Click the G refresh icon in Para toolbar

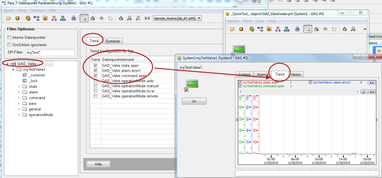pyautogui.click(x=121, y=18)
